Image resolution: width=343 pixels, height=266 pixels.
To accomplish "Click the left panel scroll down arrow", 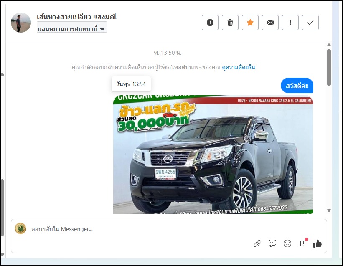I will click(2, 255).
